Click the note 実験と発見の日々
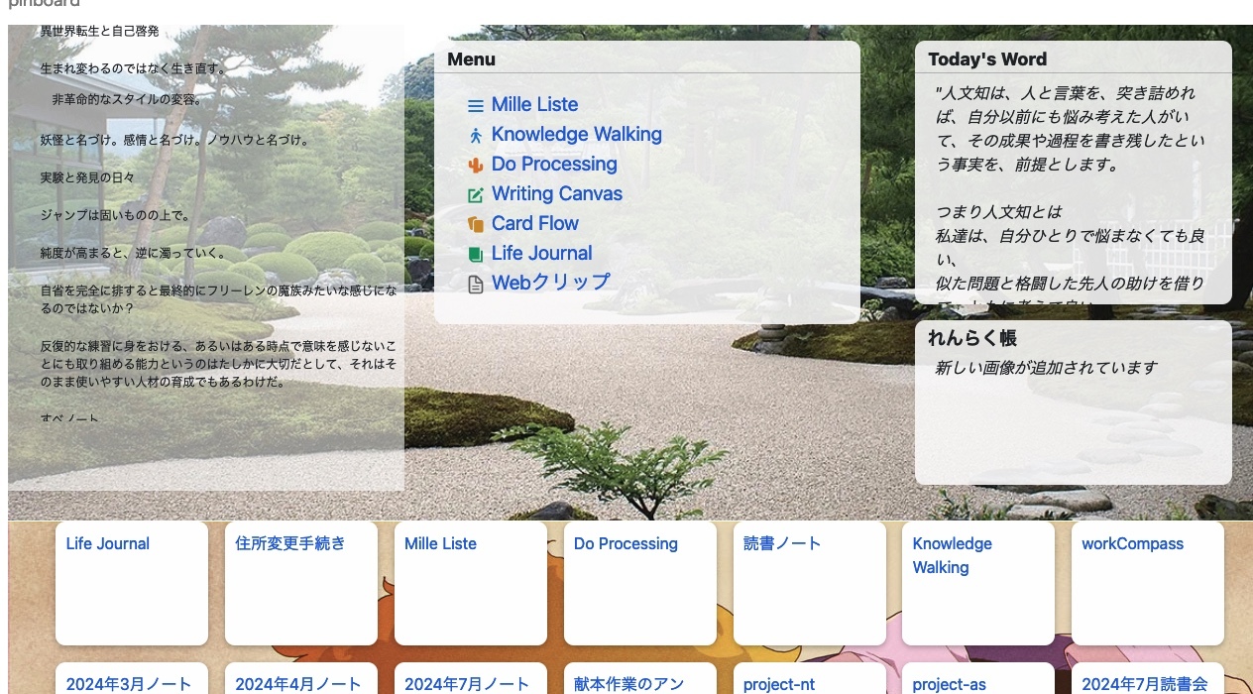 click(x=87, y=178)
